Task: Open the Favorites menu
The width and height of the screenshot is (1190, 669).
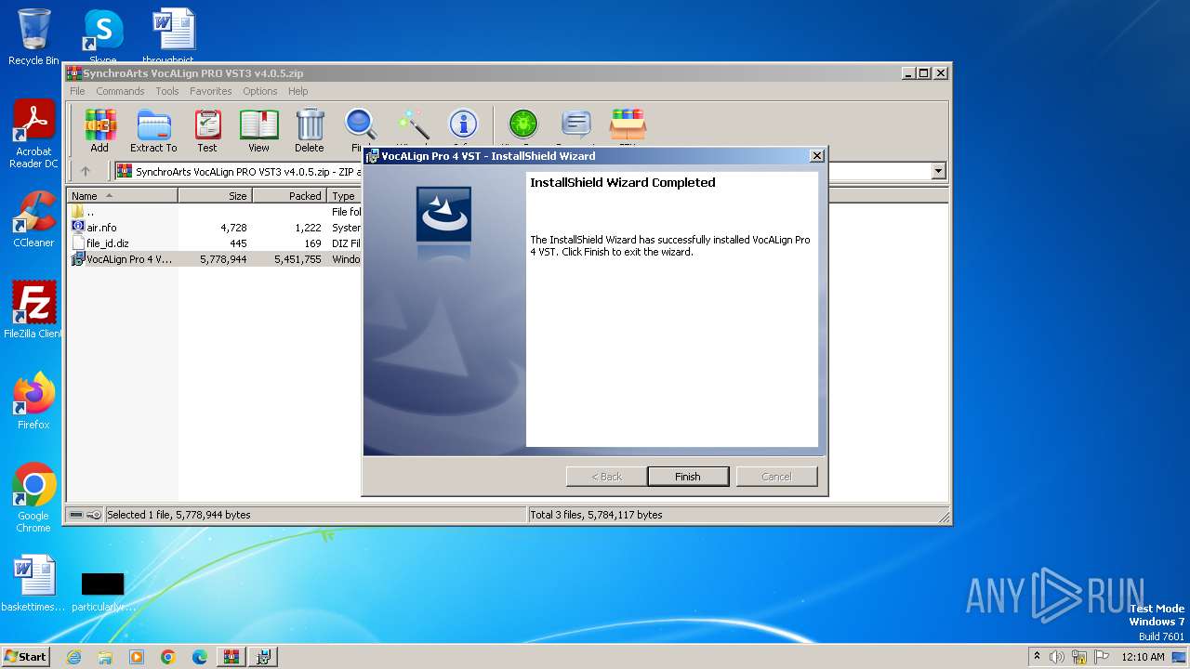Action: [211, 91]
